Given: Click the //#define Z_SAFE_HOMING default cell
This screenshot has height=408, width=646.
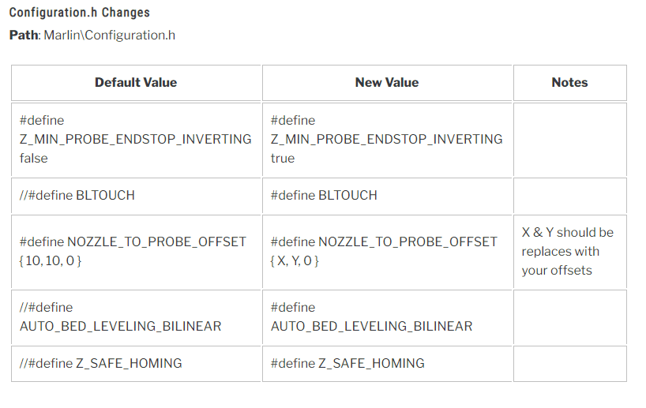Looking at the screenshot, I should (136, 364).
